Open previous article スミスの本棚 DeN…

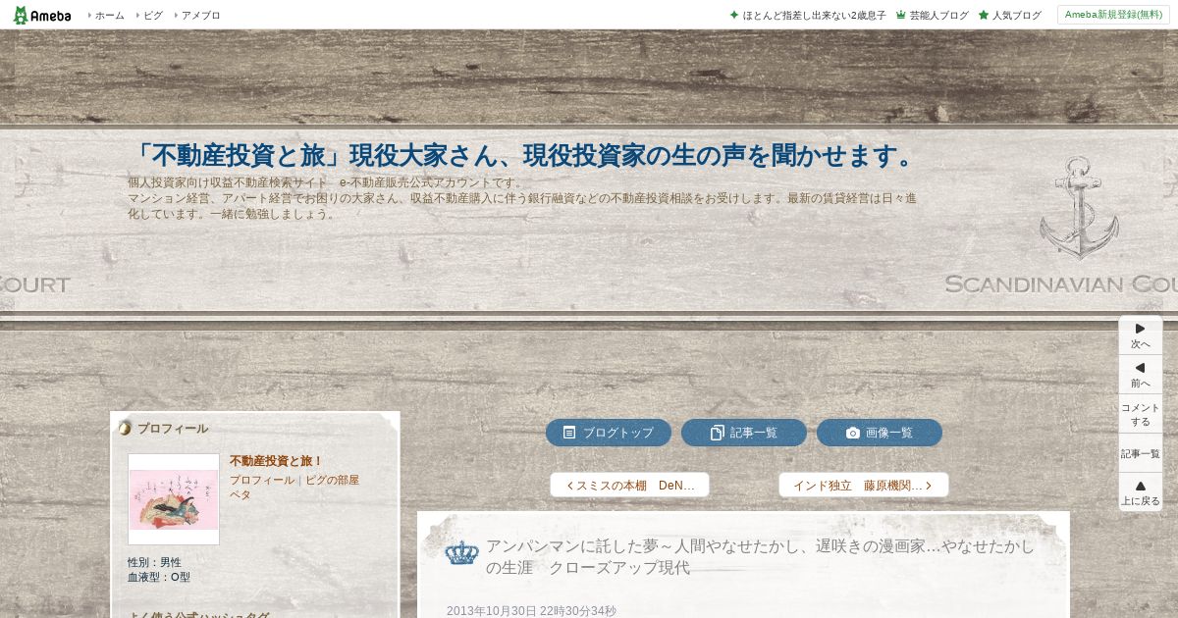(629, 486)
